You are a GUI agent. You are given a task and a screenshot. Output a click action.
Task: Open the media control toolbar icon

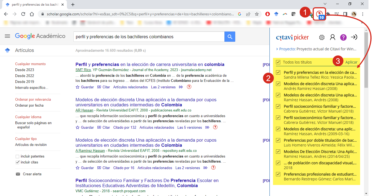point(336,14)
